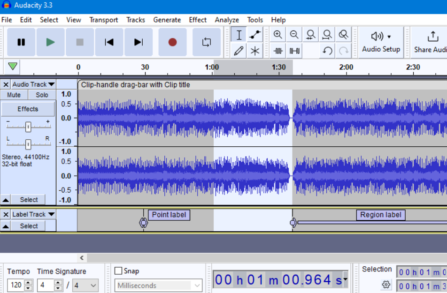This screenshot has height=293, width=447.
Task: Trim audio outside selection
Action: click(x=278, y=51)
